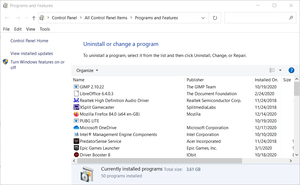Click the GIMP 2.10.22 program icon
Image resolution: width=300 pixels, height=185 pixels.
click(x=76, y=87)
